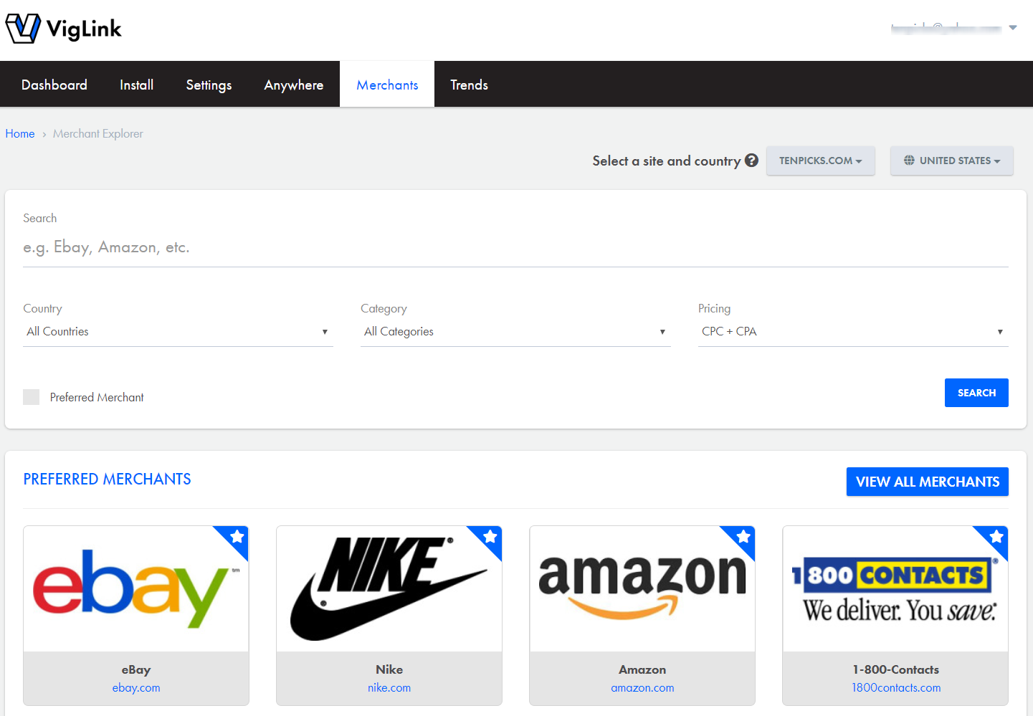
Task: Click the help question mark icon
Action: pyautogui.click(x=751, y=161)
